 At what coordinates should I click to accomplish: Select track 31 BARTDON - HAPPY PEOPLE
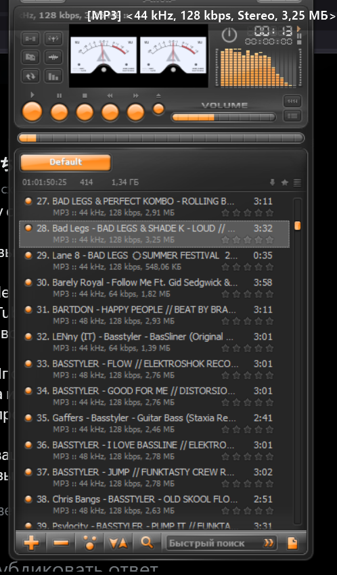[154, 315]
